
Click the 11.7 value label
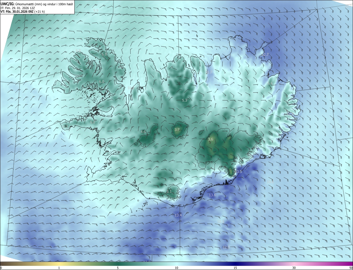pos(209,72)
